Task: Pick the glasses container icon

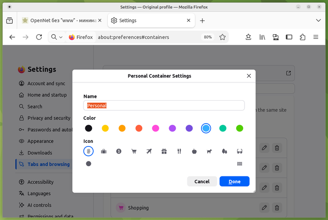Action: point(239,151)
